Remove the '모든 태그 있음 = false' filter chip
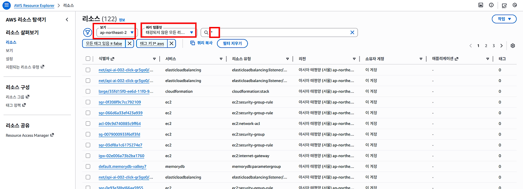This screenshot has height=189, width=523. click(x=130, y=43)
